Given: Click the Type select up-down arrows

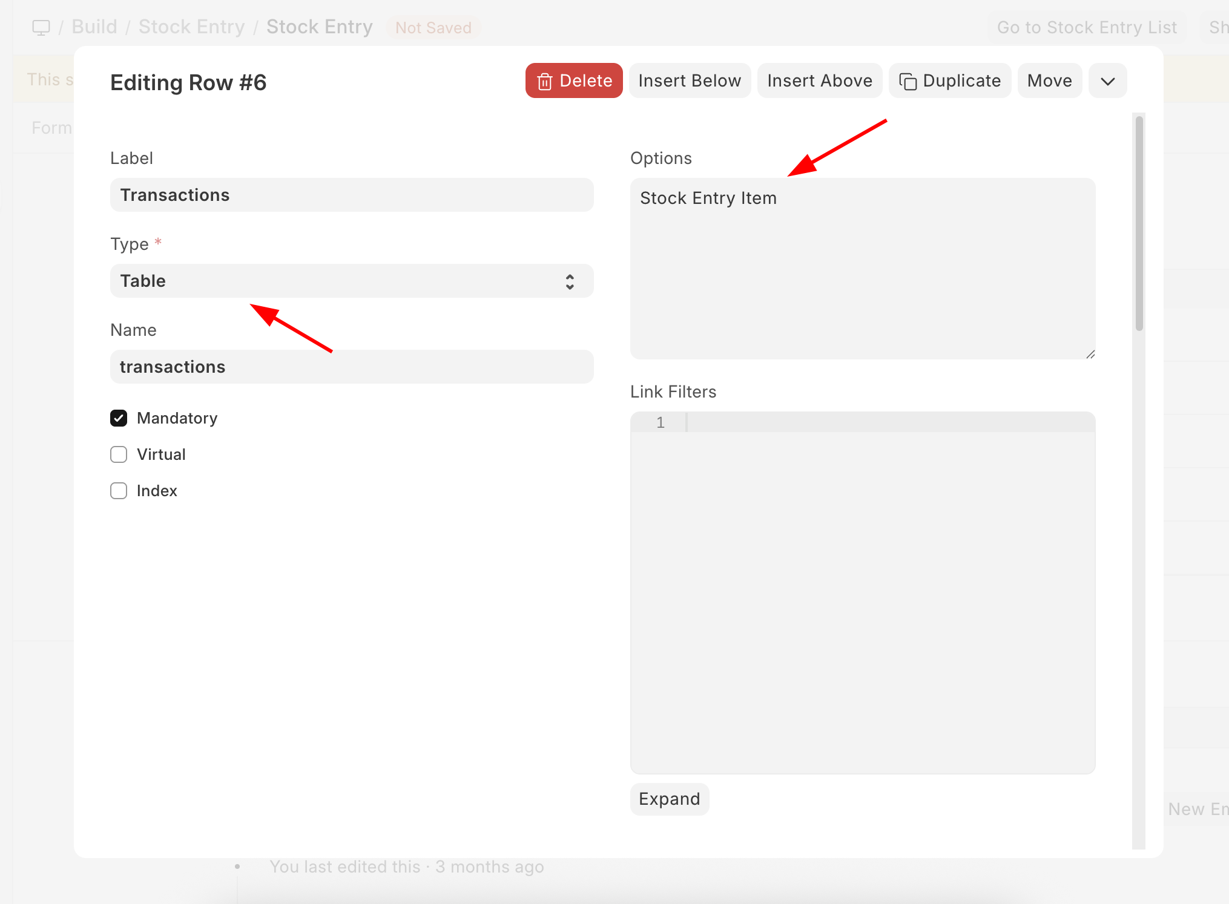Looking at the screenshot, I should [570, 281].
